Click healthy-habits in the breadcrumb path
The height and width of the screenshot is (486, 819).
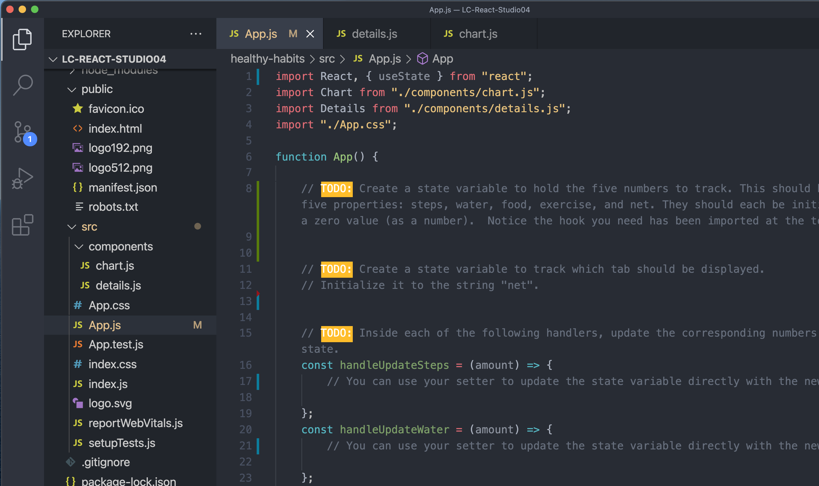[268, 59]
